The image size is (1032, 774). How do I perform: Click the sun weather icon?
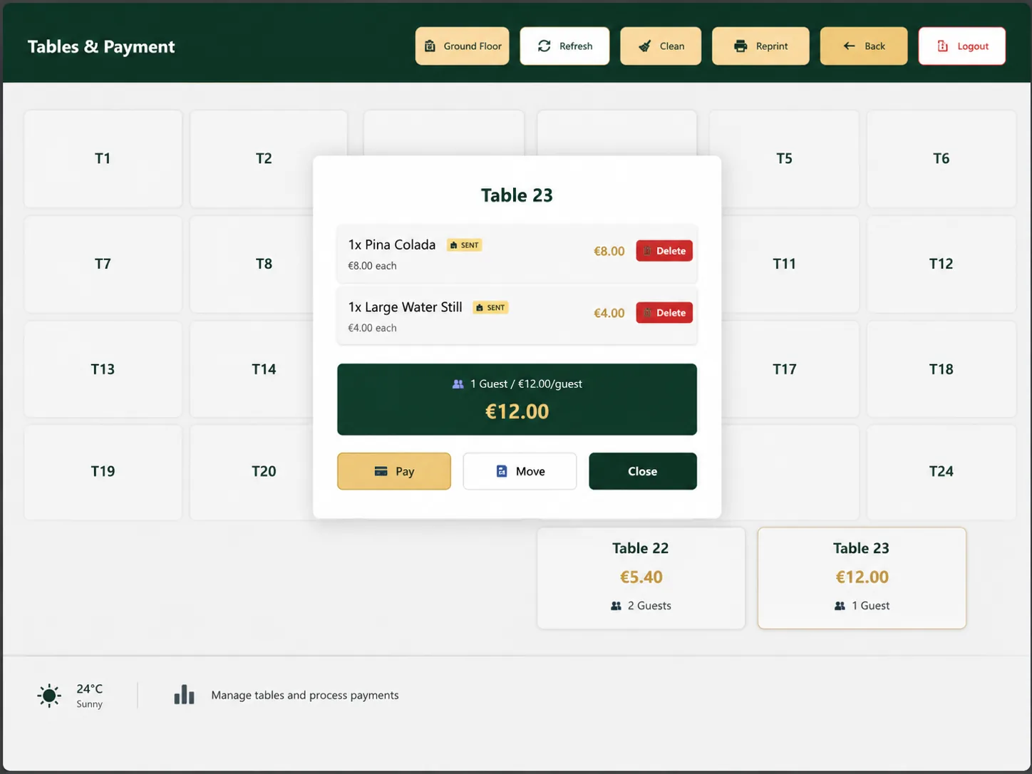point(49,695)
